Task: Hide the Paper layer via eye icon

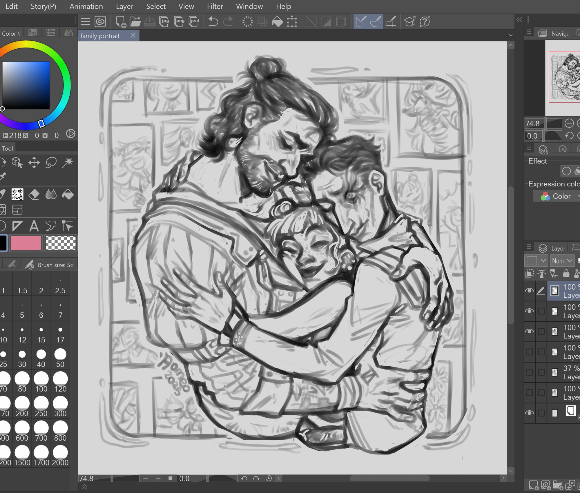Action: [529, 413]
